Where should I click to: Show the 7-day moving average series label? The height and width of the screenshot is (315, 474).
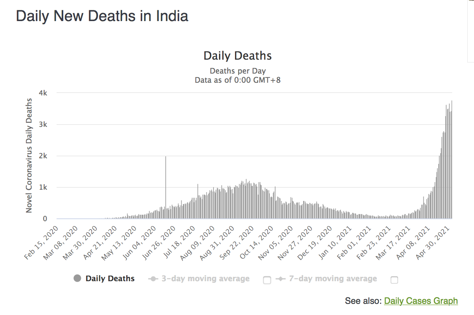[333, 278]
